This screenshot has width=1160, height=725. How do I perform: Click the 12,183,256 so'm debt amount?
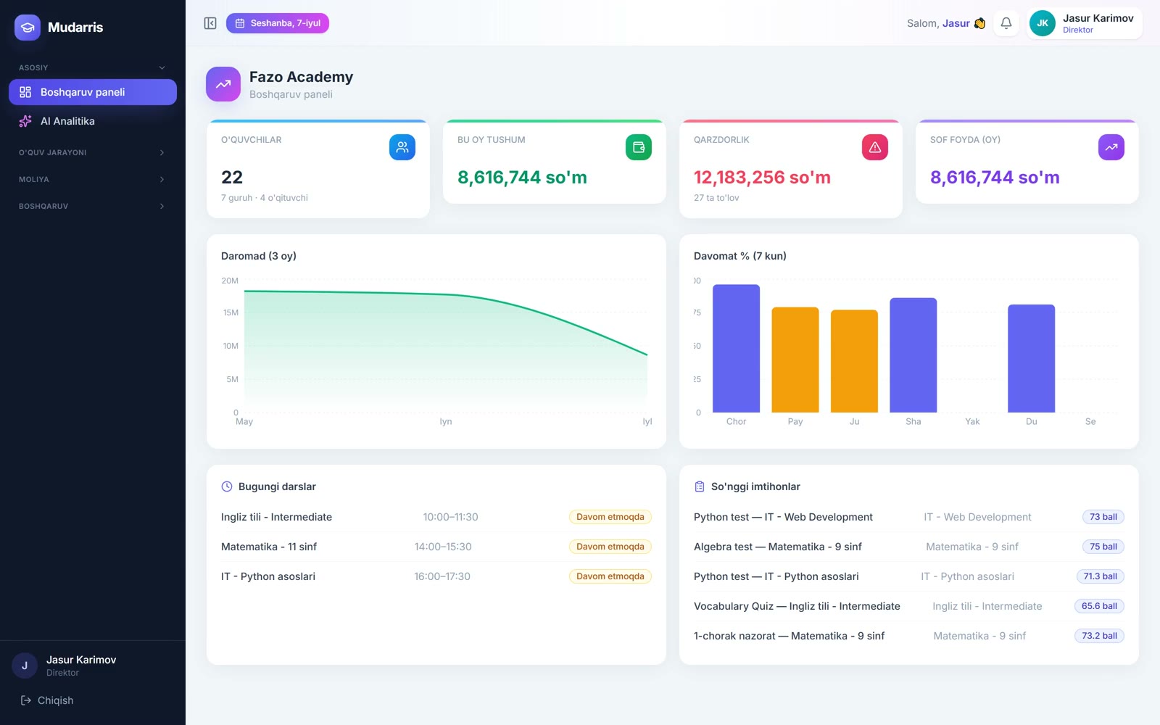(x=762, y=177)
